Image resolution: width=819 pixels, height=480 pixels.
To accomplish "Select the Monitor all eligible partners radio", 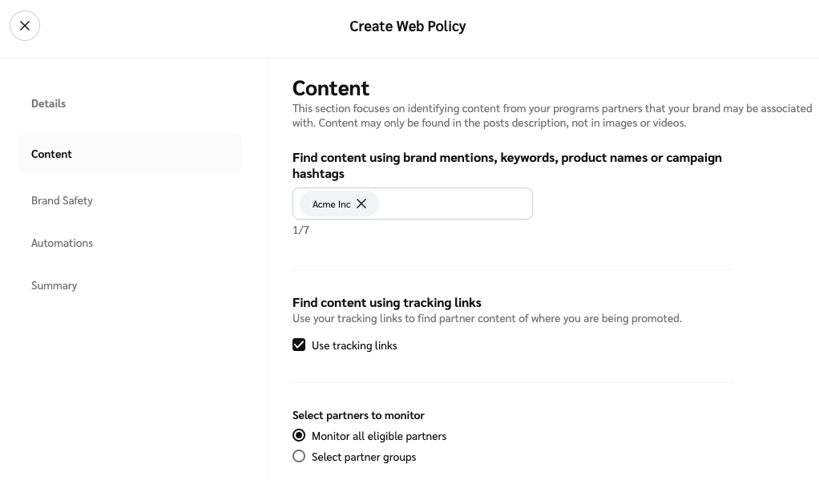I will (299, 435).
